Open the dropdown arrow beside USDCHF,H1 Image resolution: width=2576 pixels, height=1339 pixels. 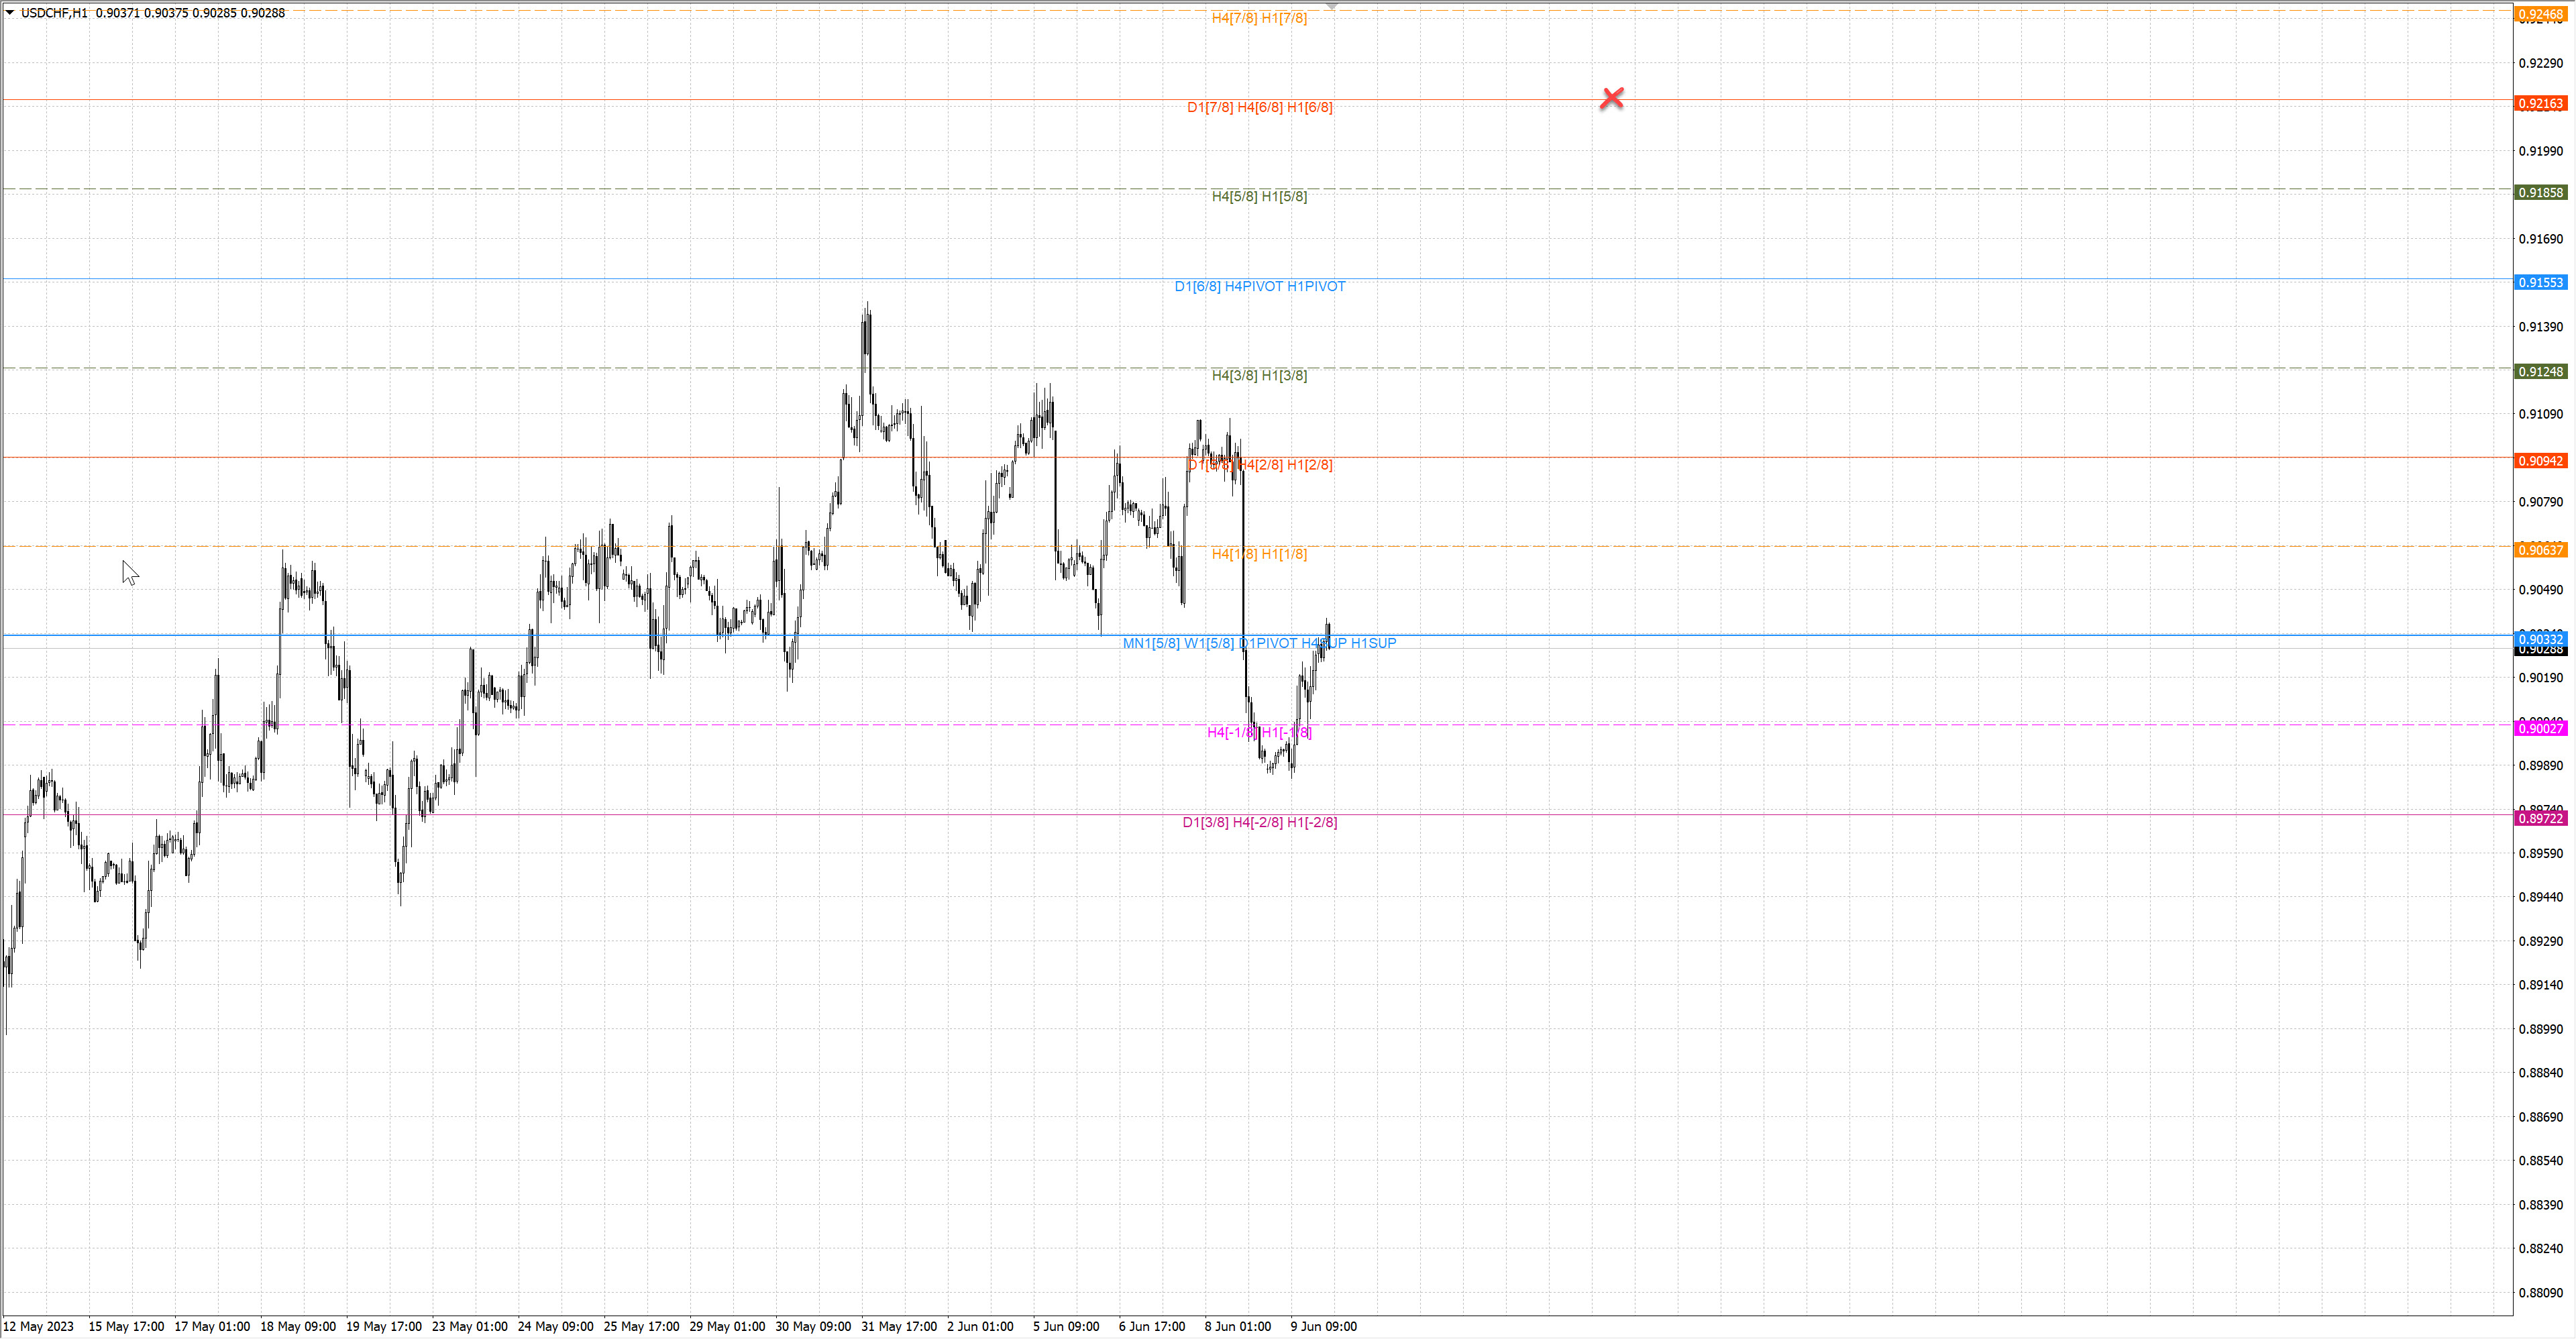pos(10,13)
